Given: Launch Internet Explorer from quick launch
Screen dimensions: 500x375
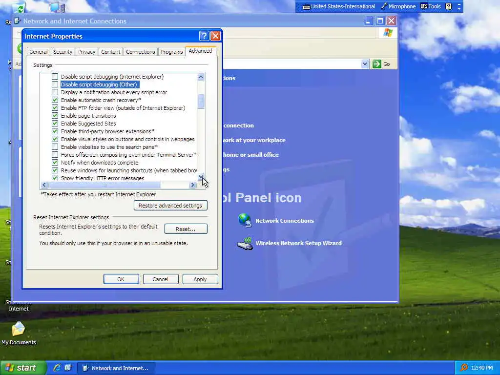Looking at the screenshot, I should point(57,368).
